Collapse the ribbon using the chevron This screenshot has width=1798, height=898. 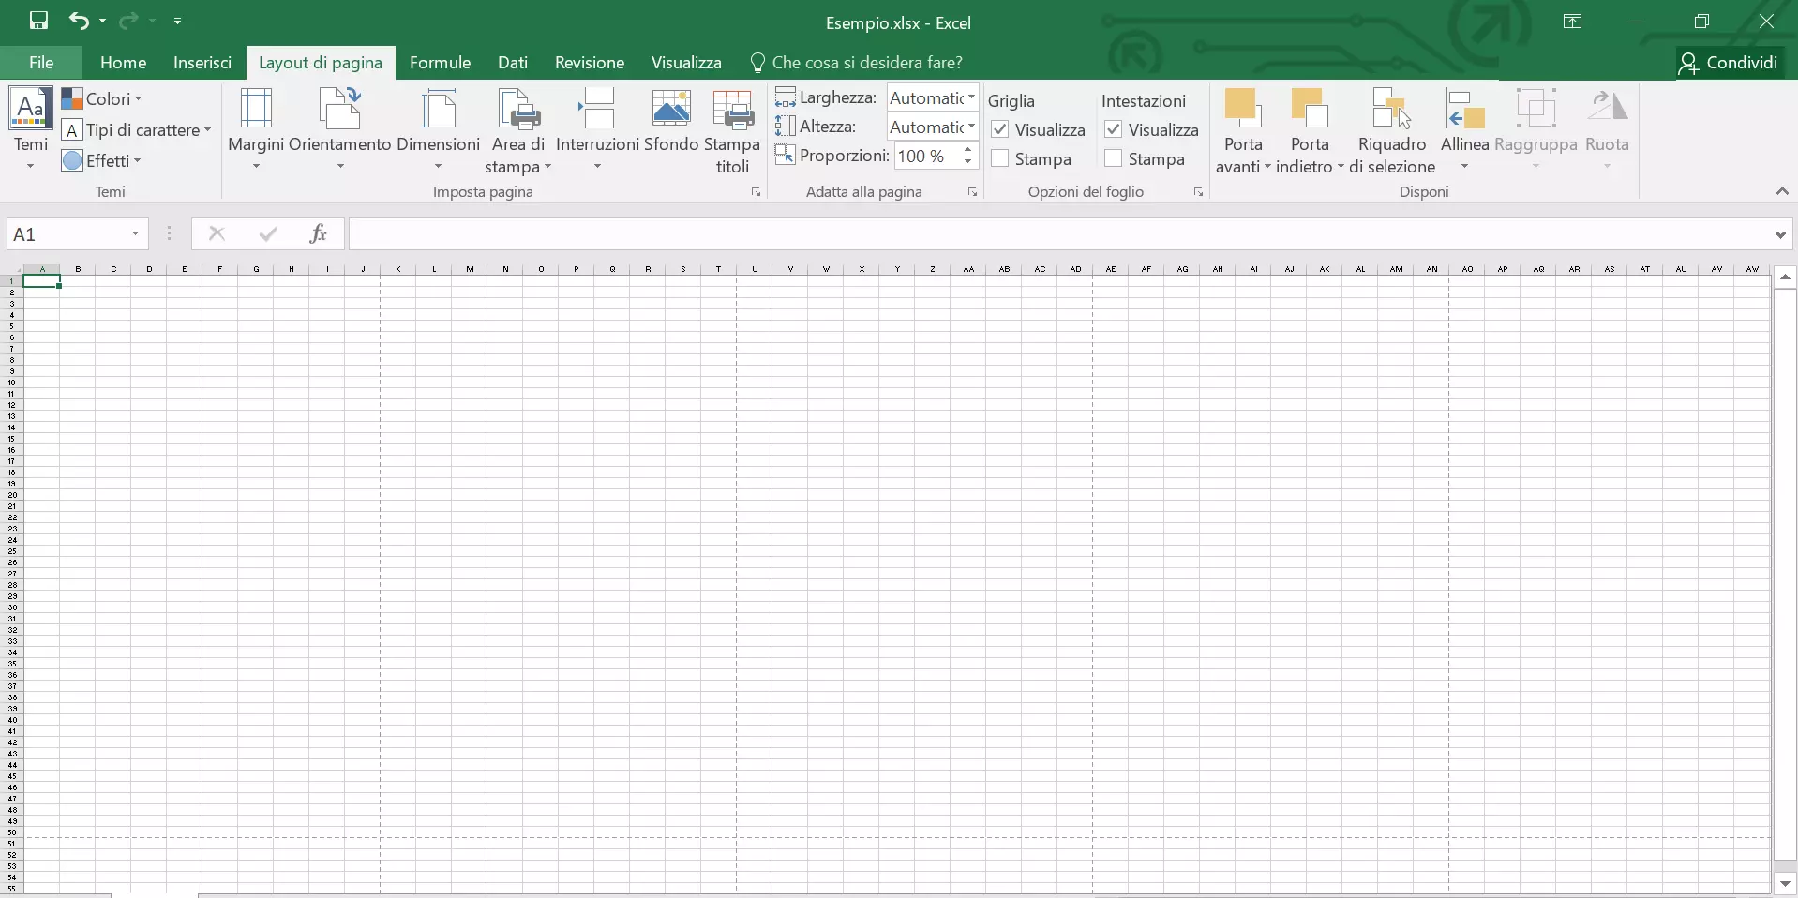point(1781,191)
